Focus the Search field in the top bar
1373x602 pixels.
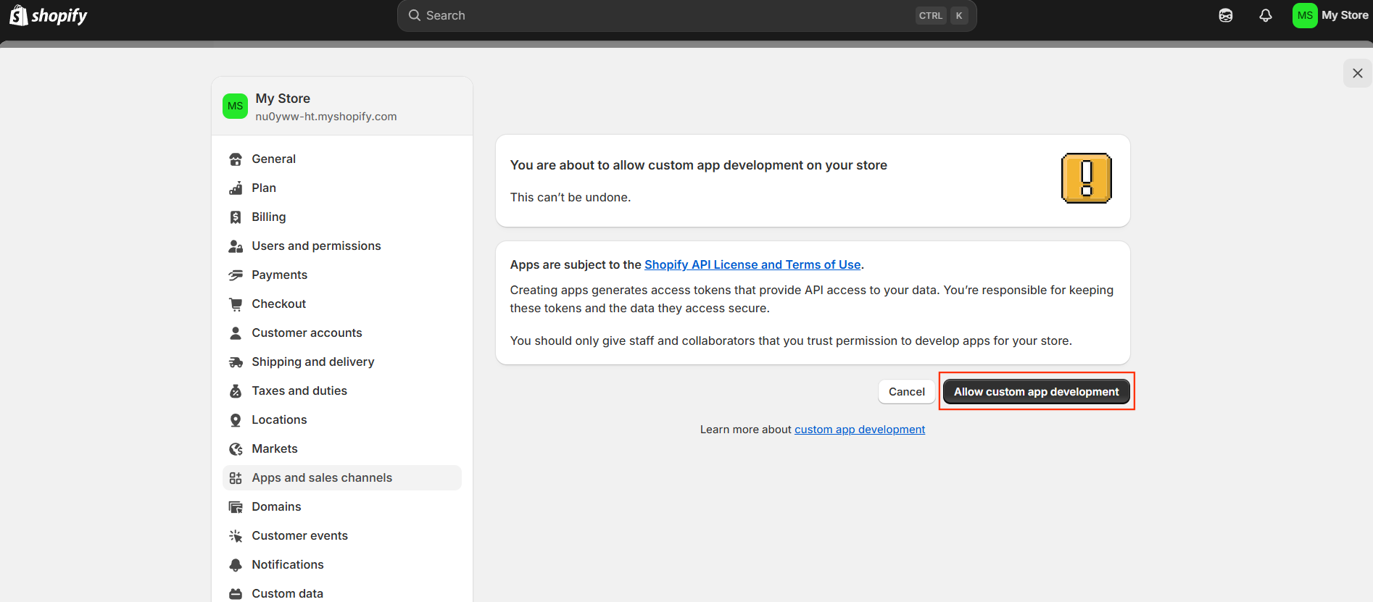click(686, 15)
